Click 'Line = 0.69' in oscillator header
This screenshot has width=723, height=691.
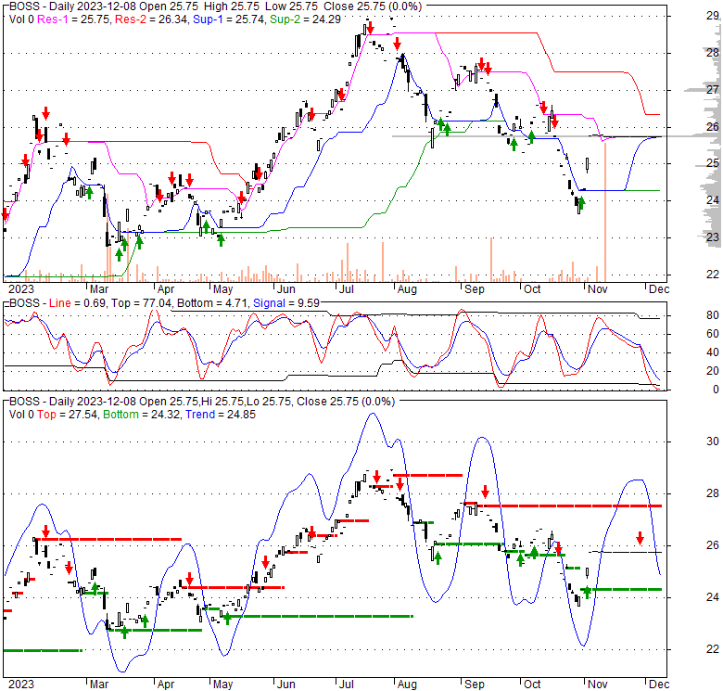(79, 303)
